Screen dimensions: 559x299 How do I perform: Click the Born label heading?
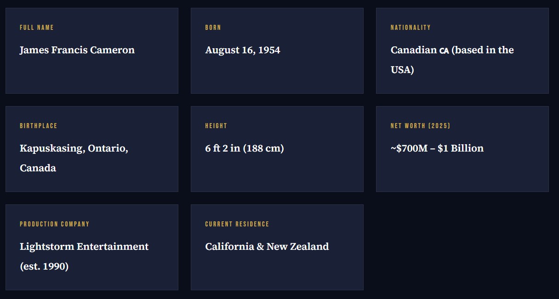pos(213,28)
